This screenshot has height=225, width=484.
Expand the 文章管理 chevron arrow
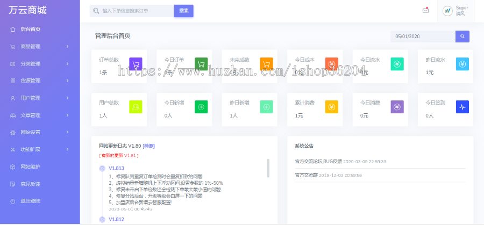tap(67, 115)
